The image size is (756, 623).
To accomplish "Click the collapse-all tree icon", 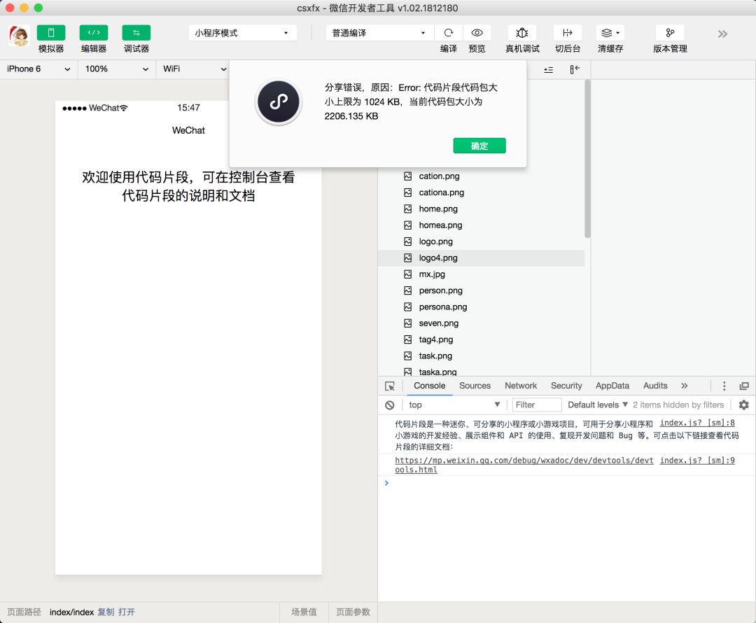I will pyautogui.click(x=548, y=70).
